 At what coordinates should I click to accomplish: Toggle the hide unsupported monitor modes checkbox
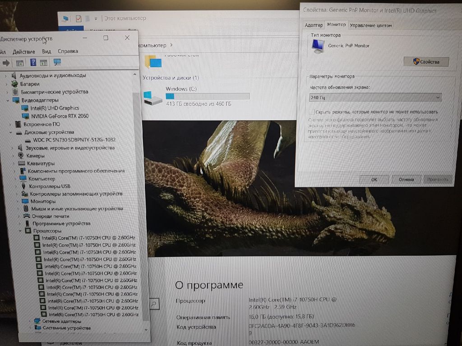pos(311,112)
